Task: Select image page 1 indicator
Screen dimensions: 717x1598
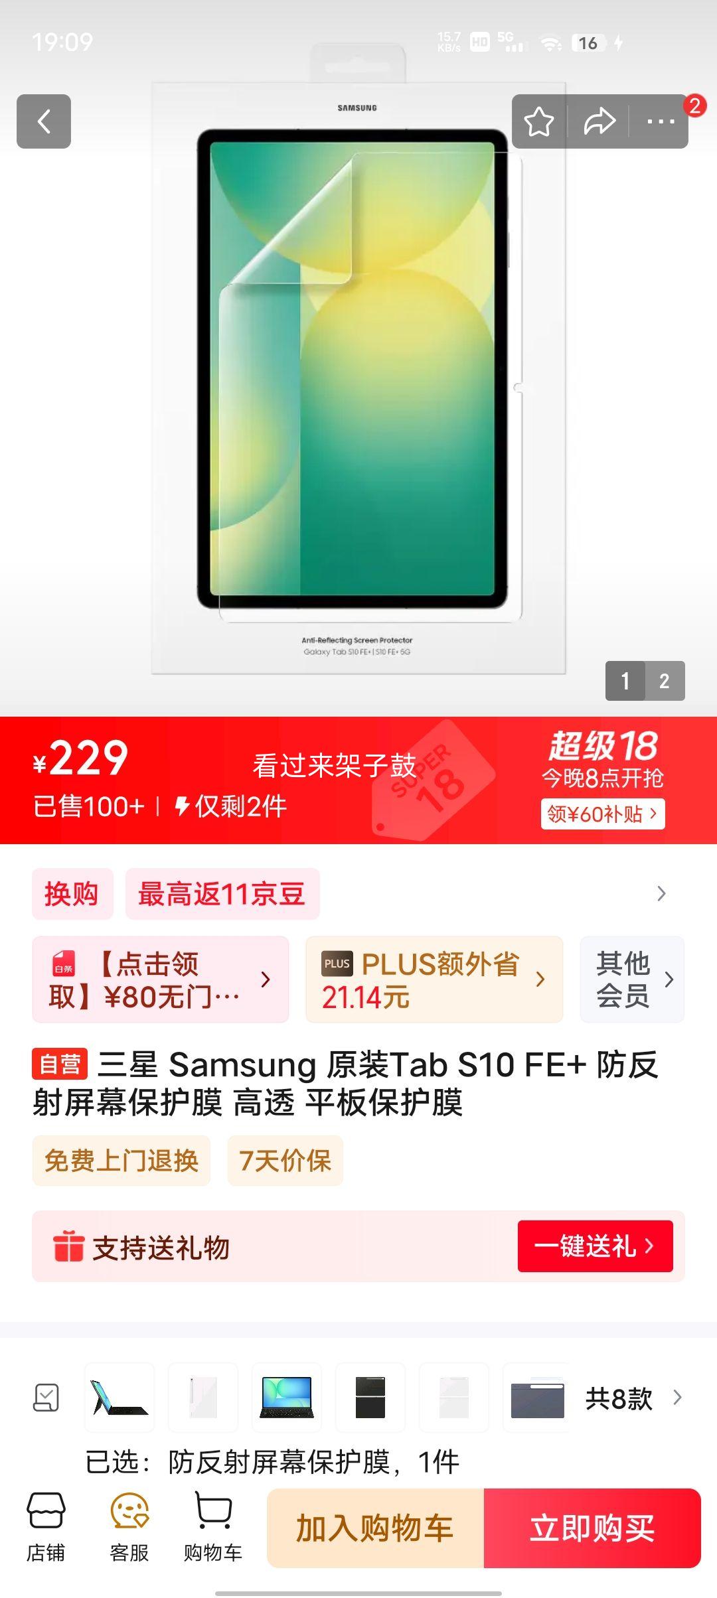Action: click(625, 681)
